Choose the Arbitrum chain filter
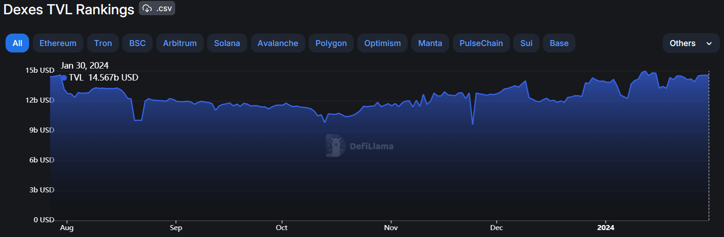Screen dimensions: 724x237 180,43
